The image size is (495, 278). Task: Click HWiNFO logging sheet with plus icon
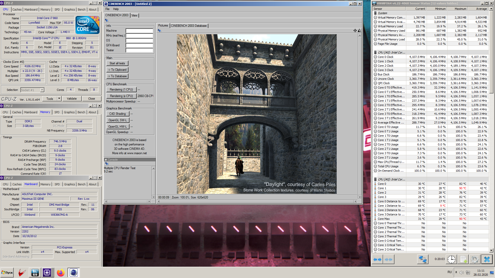pyautogui.click(x=463, y=259)
